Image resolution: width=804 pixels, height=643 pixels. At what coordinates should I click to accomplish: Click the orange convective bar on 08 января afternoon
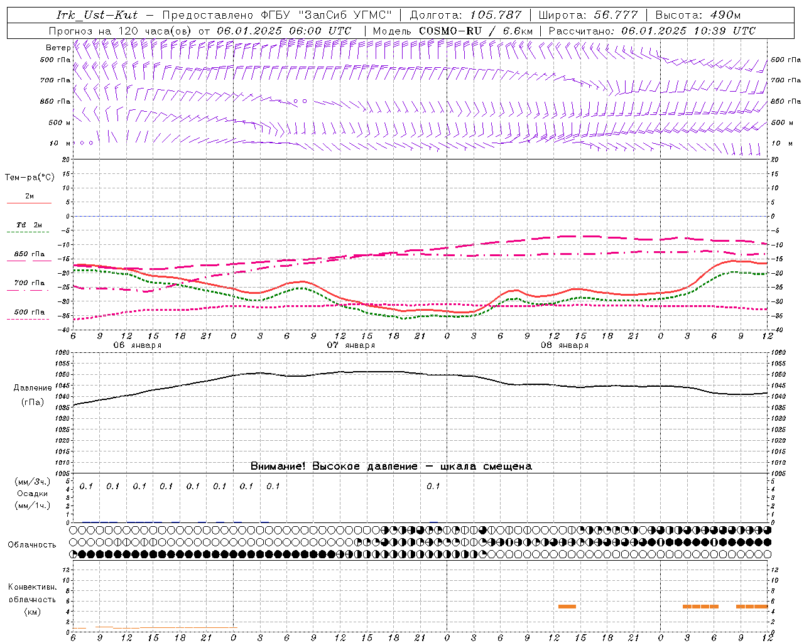click(567, 606)
